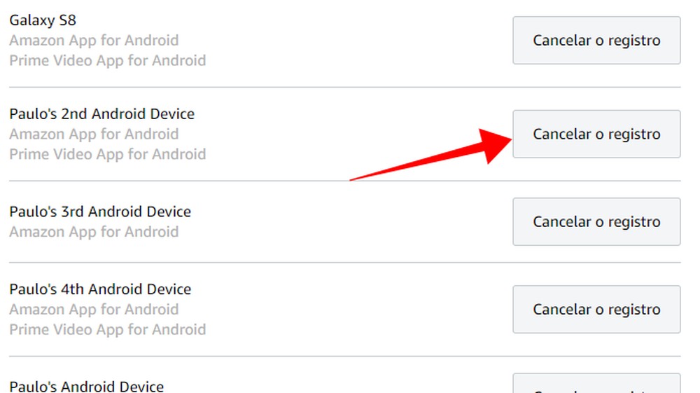Click Amazon App for Android under Galaxy S8
The width and height of the screenshot is (700, 393).
pos(94,41)
